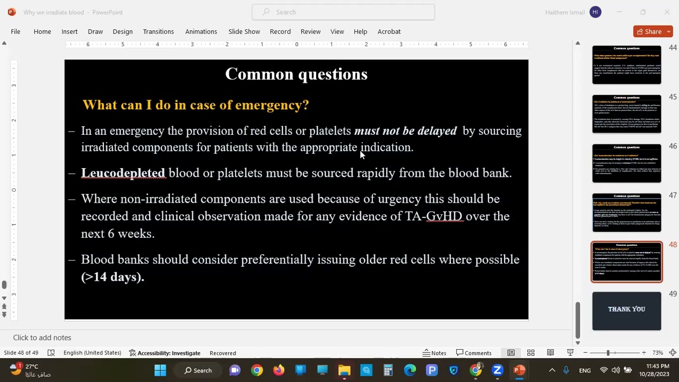Click the zoom slider handle
The width and height of the screenshot is (679, 382).
coord(608,353)
